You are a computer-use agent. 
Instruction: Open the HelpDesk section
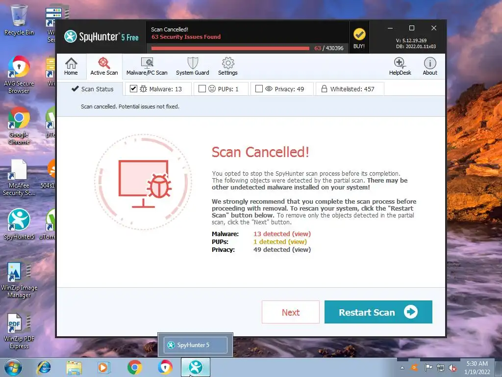point(400,66)
